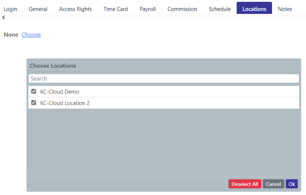Image resolution: width=306 pixels, height=195 pixels.
Task: Select the Time Card tab
Action: click(x=116, y=9)
